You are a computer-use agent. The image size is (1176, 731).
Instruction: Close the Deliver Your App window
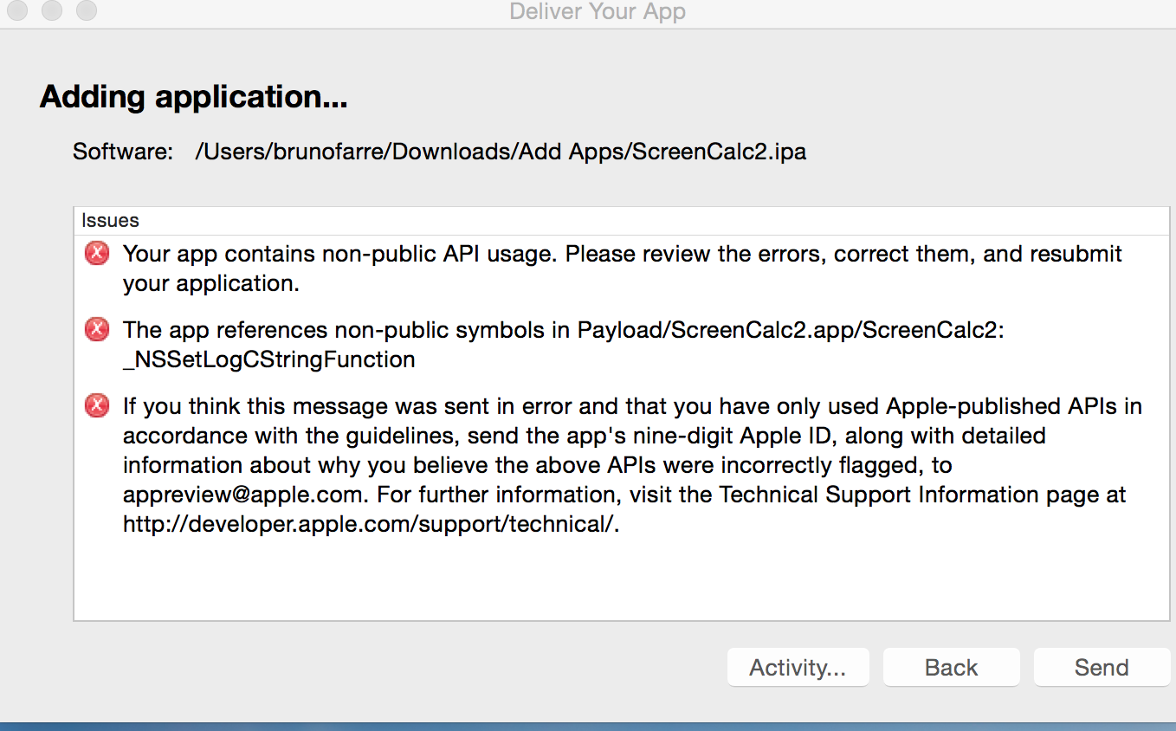pyautogui.click(x=17, y=11)
